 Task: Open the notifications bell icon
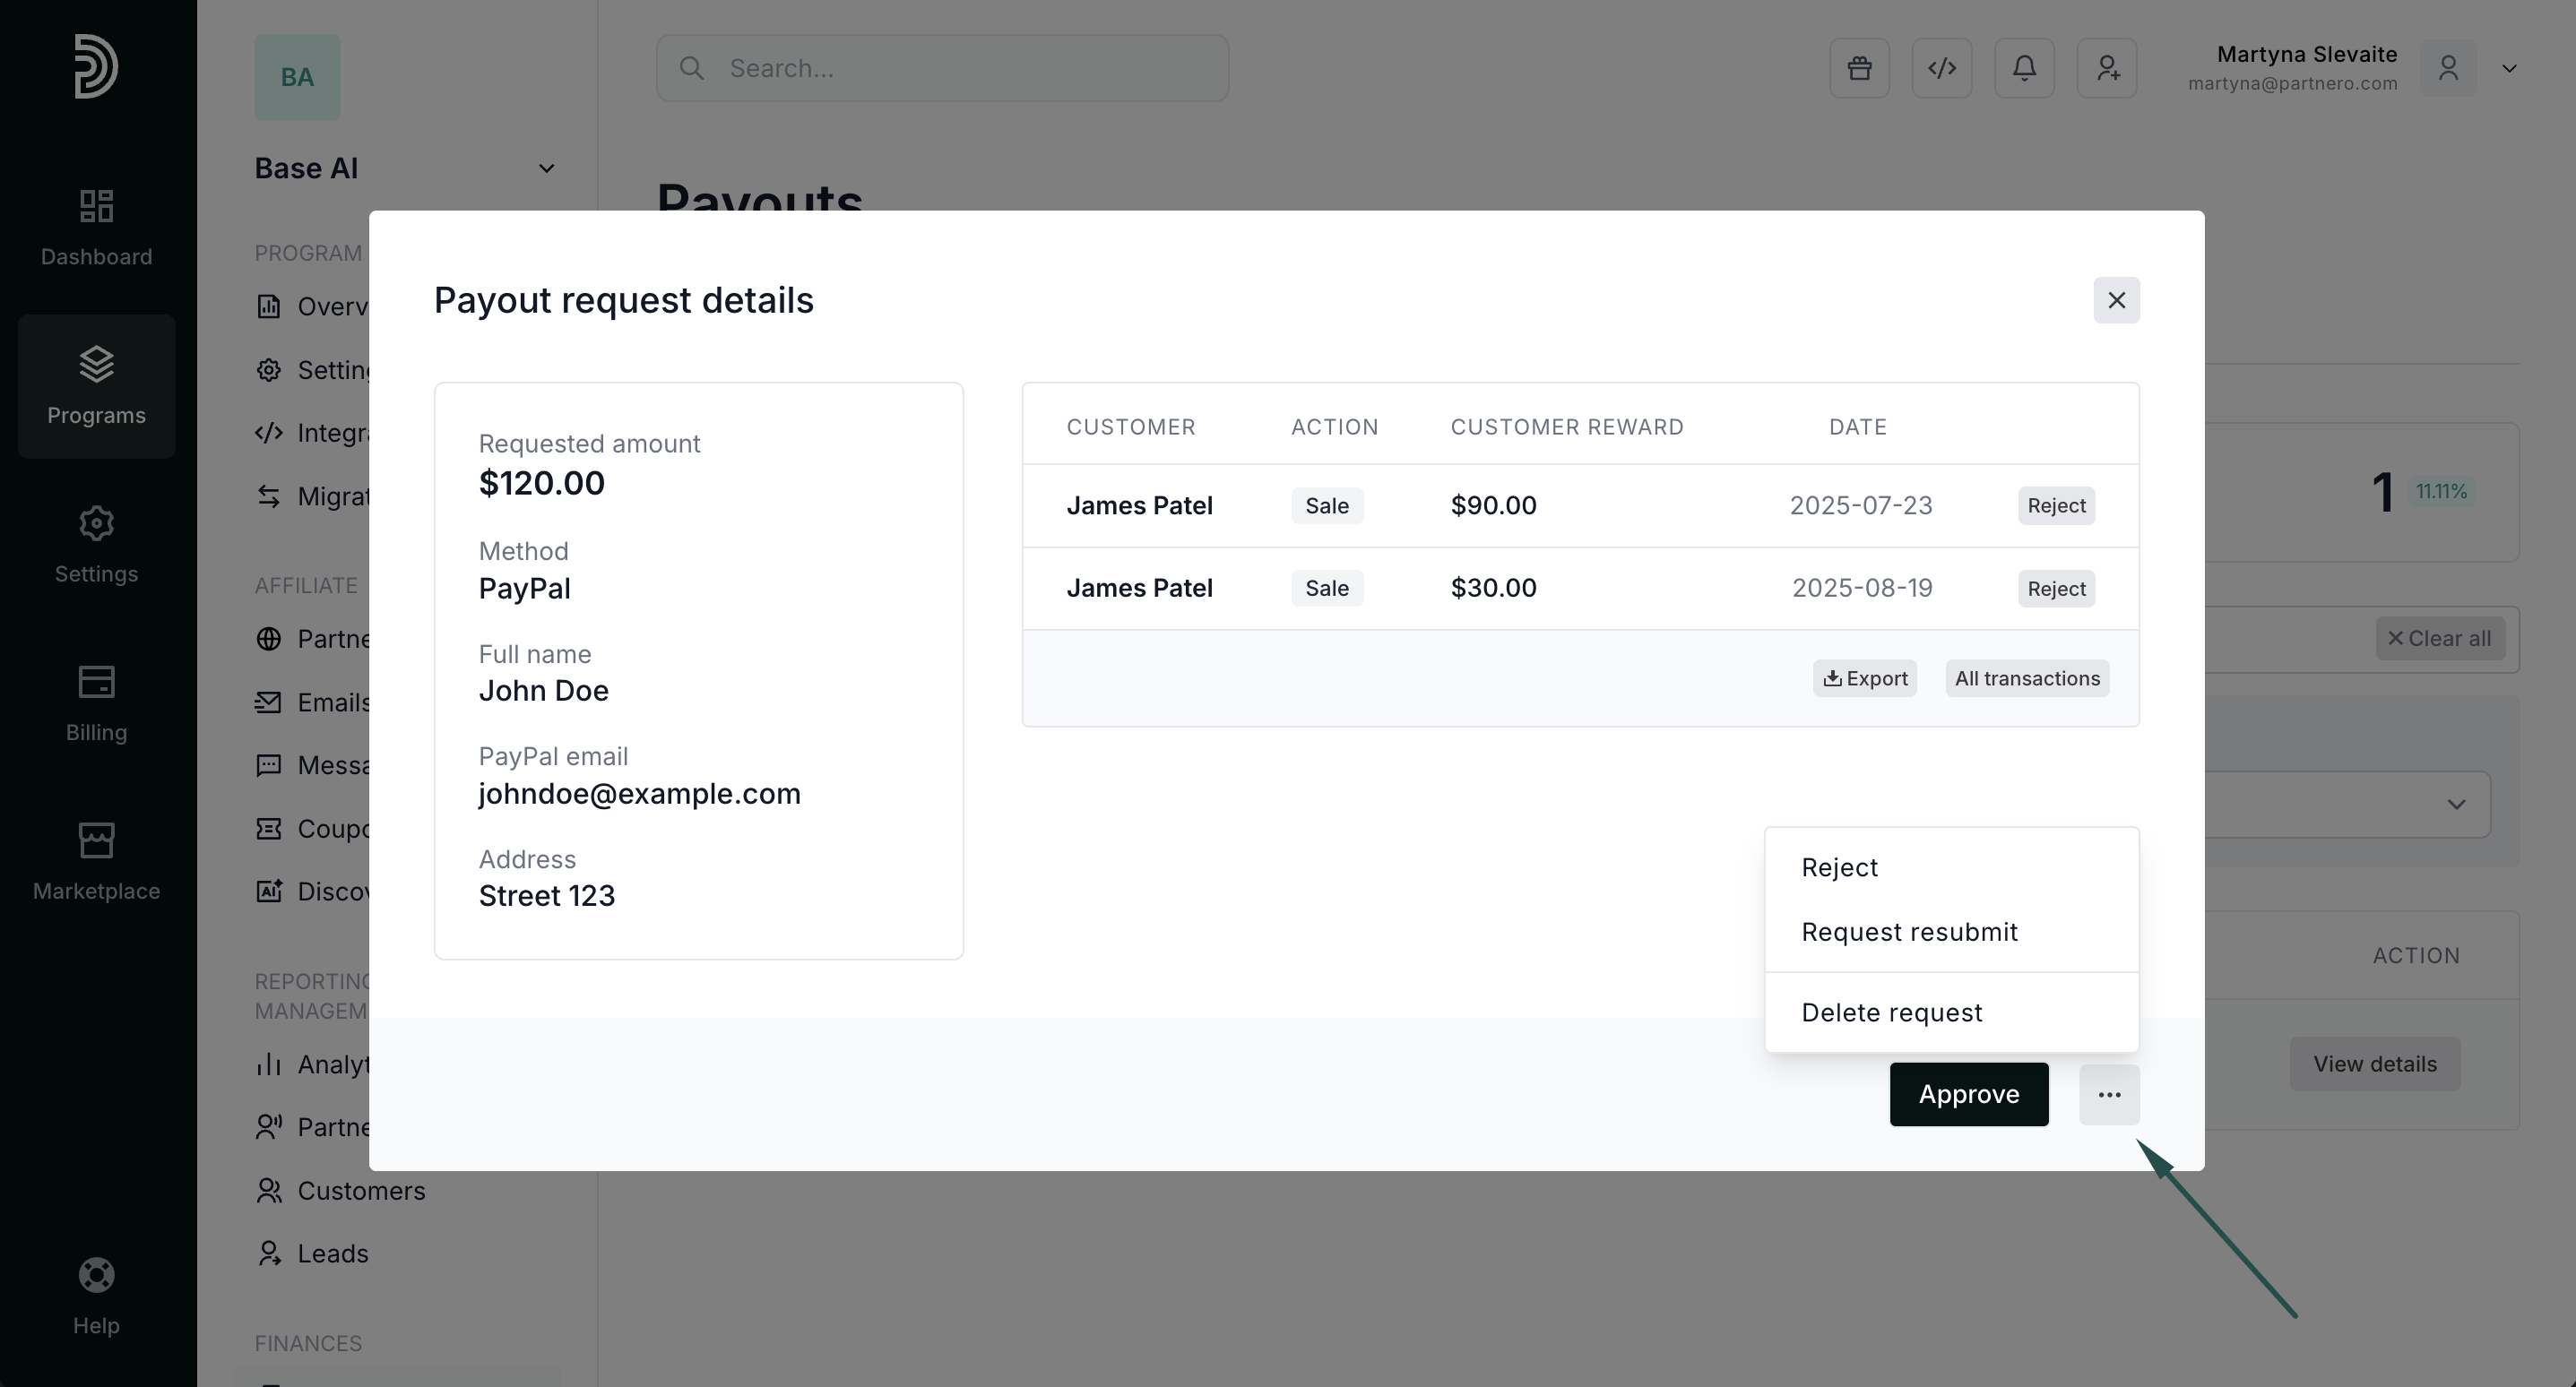coord(2024,68)
